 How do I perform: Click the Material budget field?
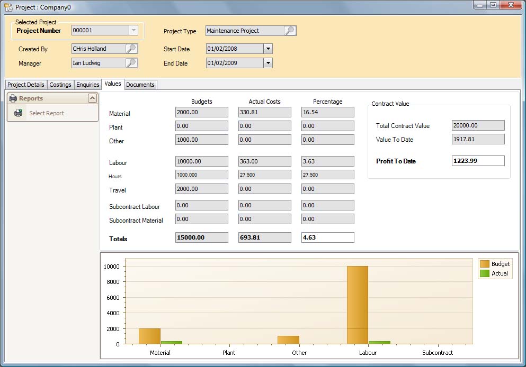click(201, 112)
